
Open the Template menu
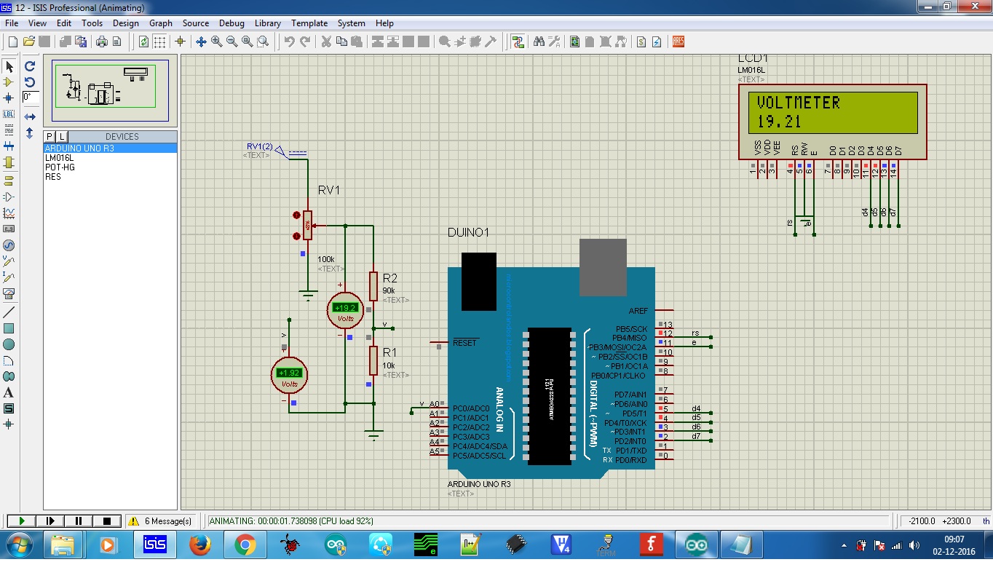click(x=309, y=23)
